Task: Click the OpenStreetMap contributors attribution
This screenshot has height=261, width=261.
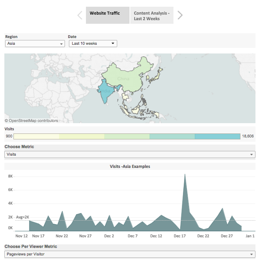Action: pyautogui.click(x=31, y=121)
